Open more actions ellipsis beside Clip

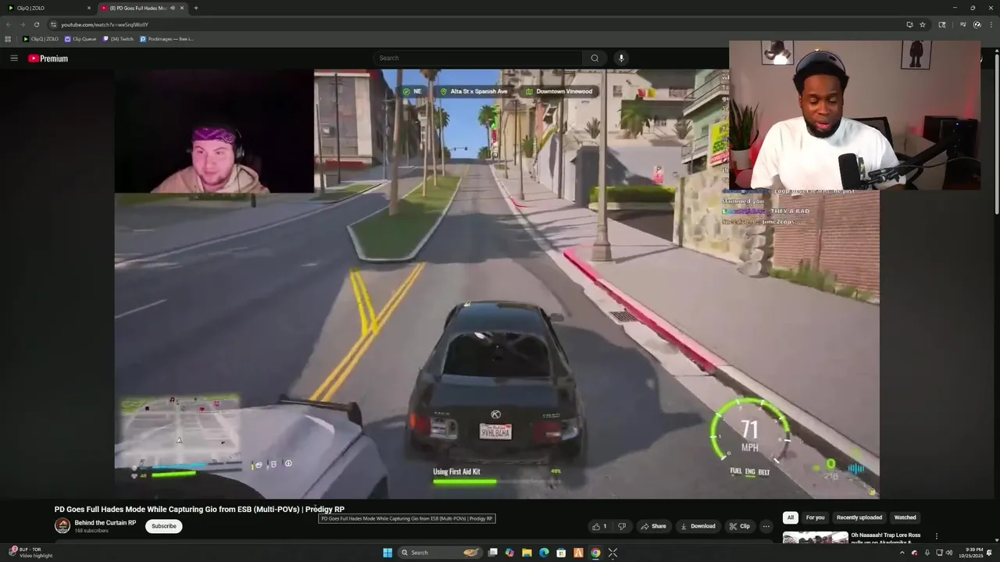(766, 526)
